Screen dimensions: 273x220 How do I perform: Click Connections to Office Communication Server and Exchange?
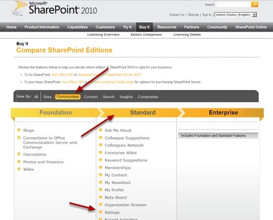pyautogui.click(x=50, y=142)
